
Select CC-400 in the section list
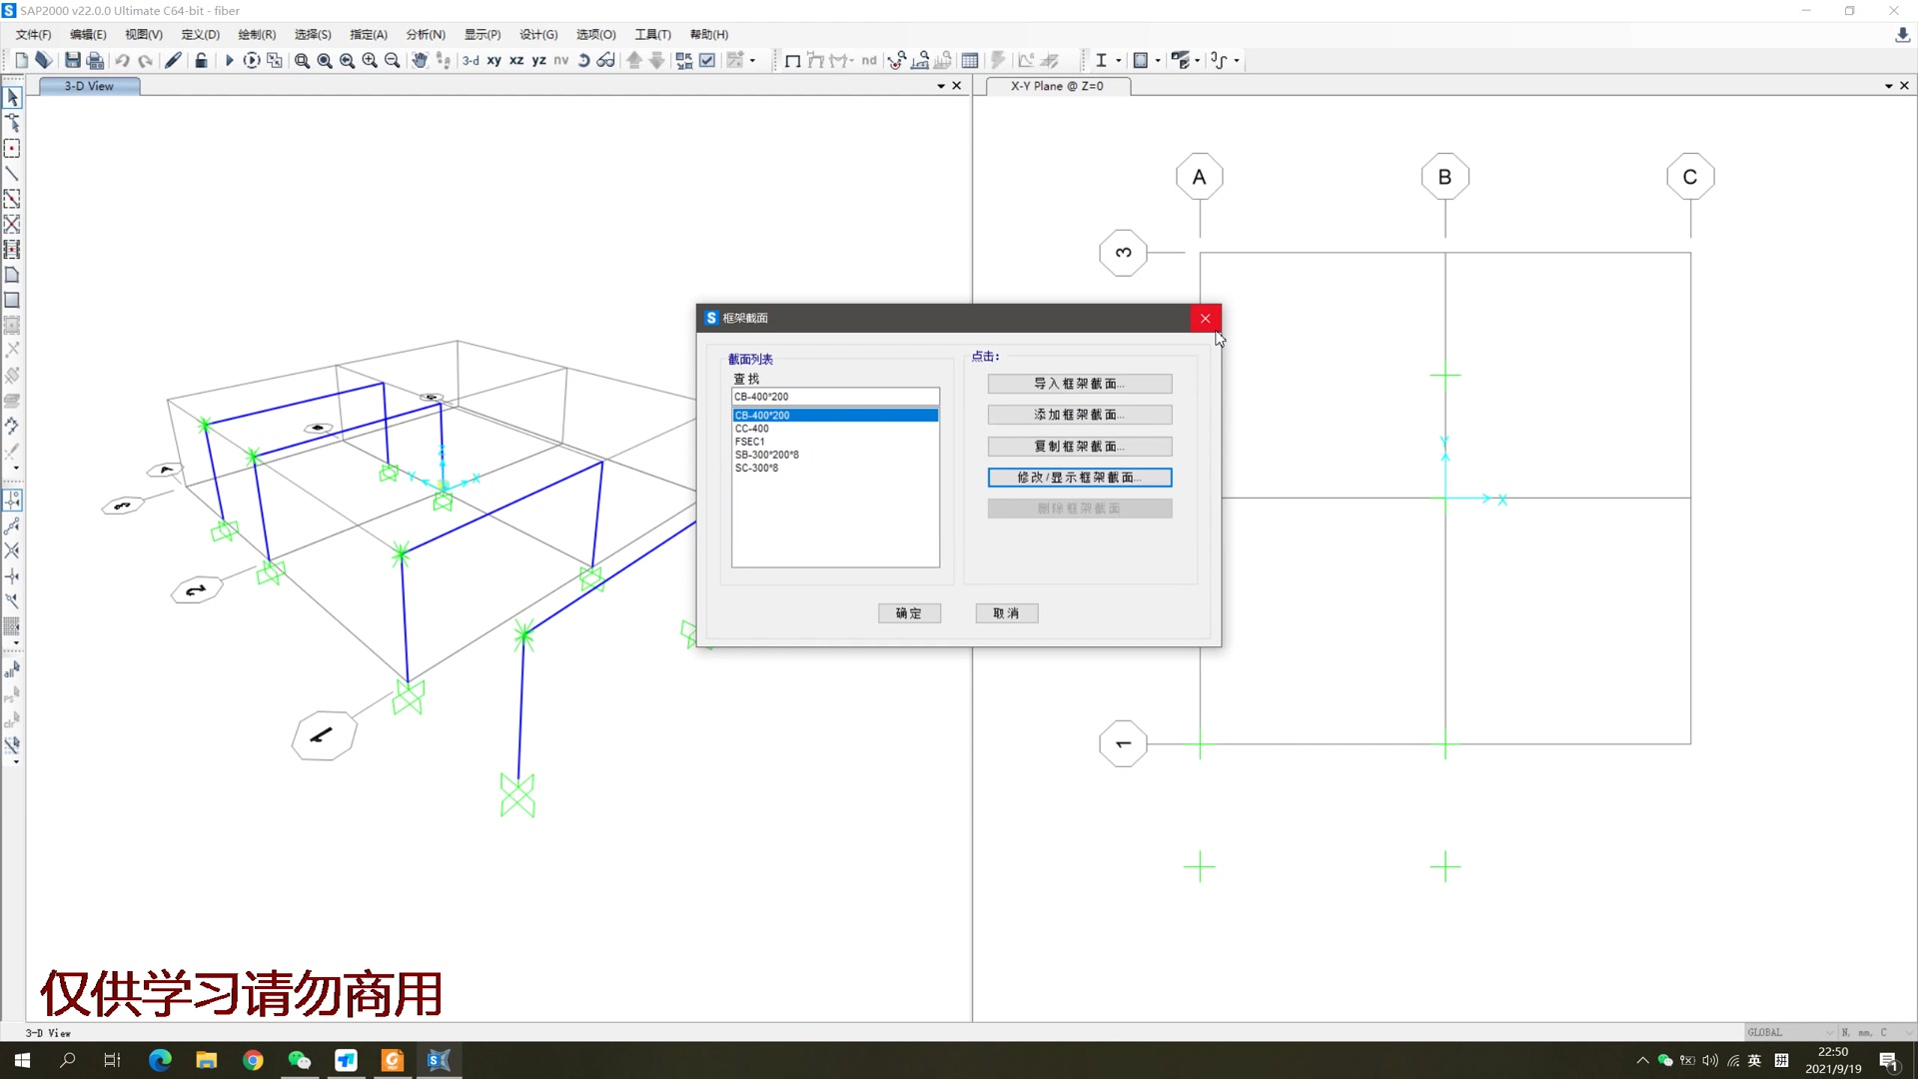(752, 429)
